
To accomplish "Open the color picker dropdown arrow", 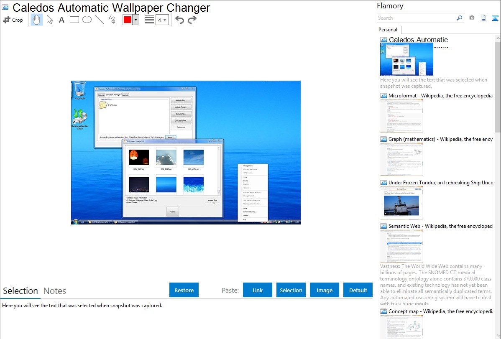I will 135,20.
